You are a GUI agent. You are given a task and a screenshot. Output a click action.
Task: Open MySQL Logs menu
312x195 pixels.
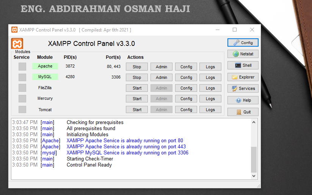click(x=210, y=77)
